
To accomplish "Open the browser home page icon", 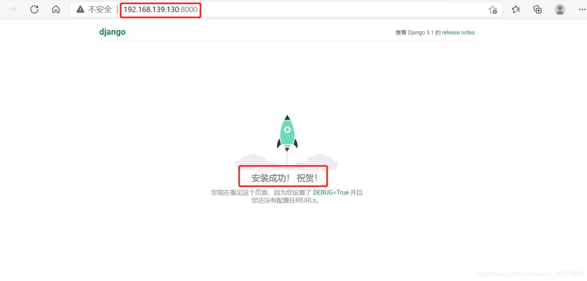I will (x=56, y=9).
